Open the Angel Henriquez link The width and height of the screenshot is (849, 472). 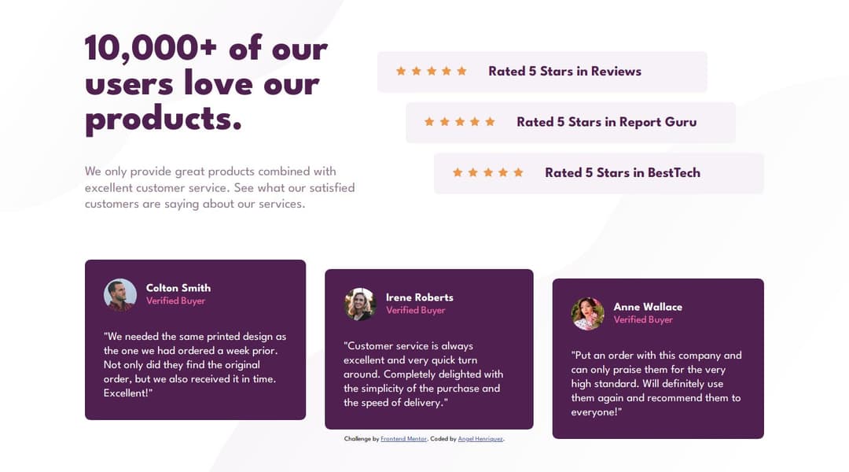pos(480,439)
